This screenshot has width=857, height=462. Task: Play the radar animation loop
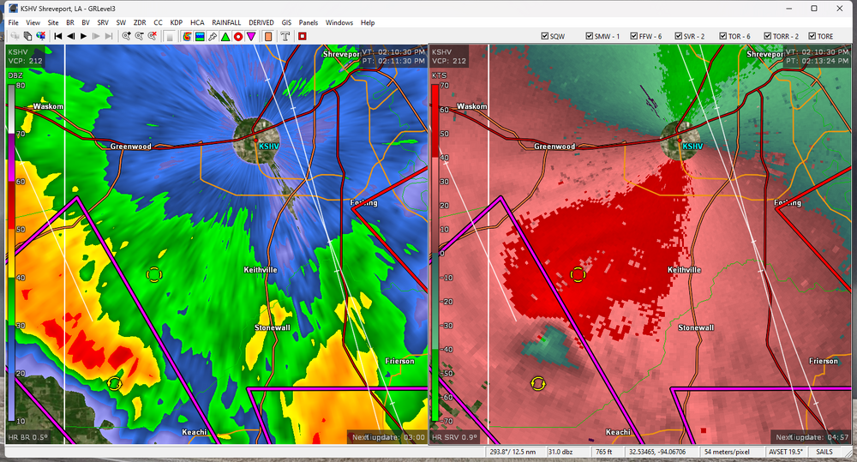click(83, 36)
